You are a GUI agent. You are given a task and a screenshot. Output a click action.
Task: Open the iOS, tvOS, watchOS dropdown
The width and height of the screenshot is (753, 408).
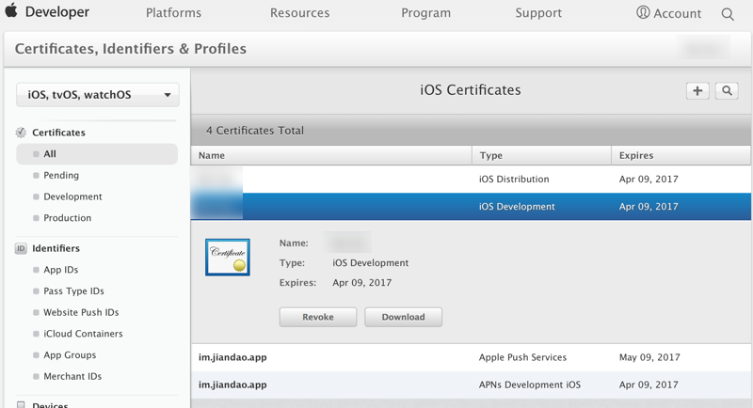coord(98,95)
